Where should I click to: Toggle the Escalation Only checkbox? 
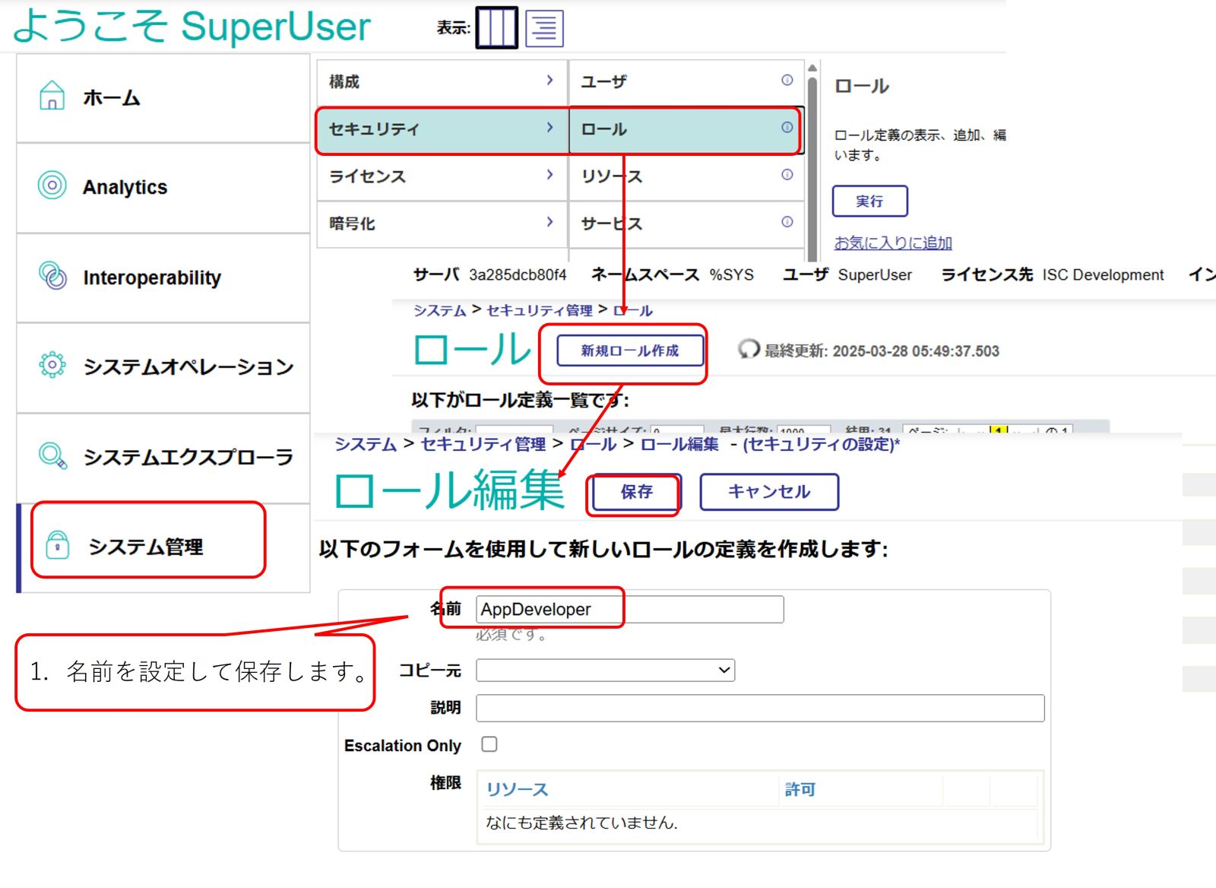(x=489, y=744)
